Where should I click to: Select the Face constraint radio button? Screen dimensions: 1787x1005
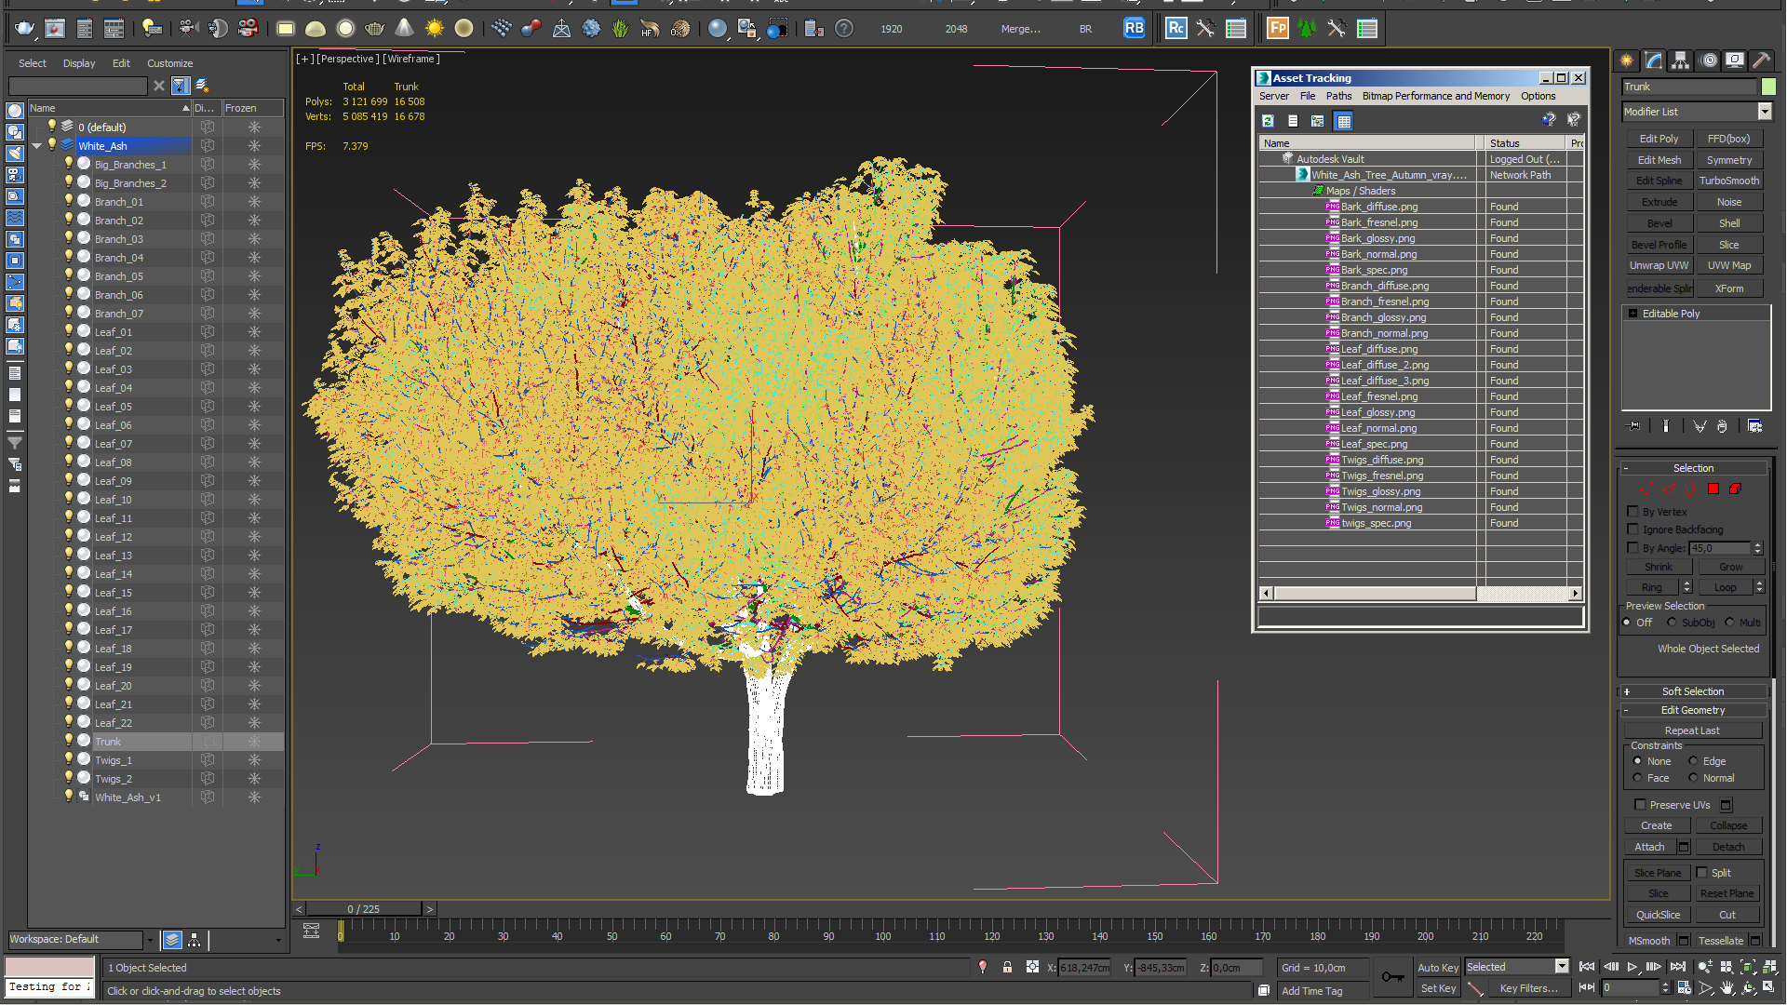pyautogui.click(x=1637, y=778)
